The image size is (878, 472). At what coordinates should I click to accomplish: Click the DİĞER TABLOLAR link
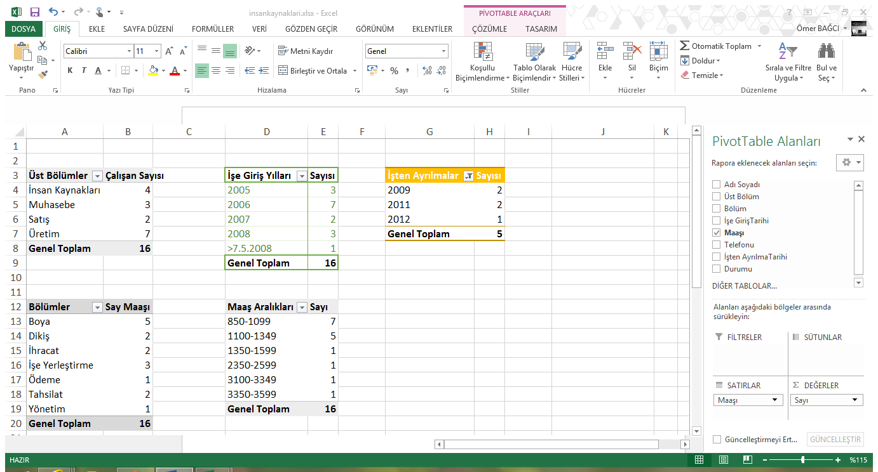(x=744, y=286)
